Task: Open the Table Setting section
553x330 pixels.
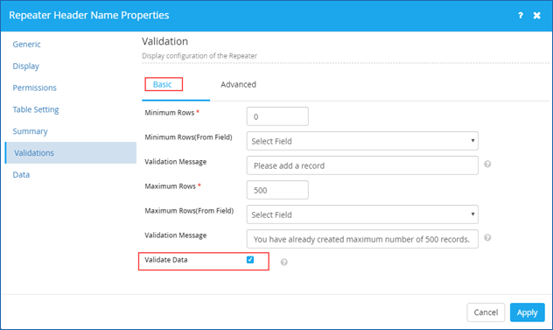Action: [36, 109]
